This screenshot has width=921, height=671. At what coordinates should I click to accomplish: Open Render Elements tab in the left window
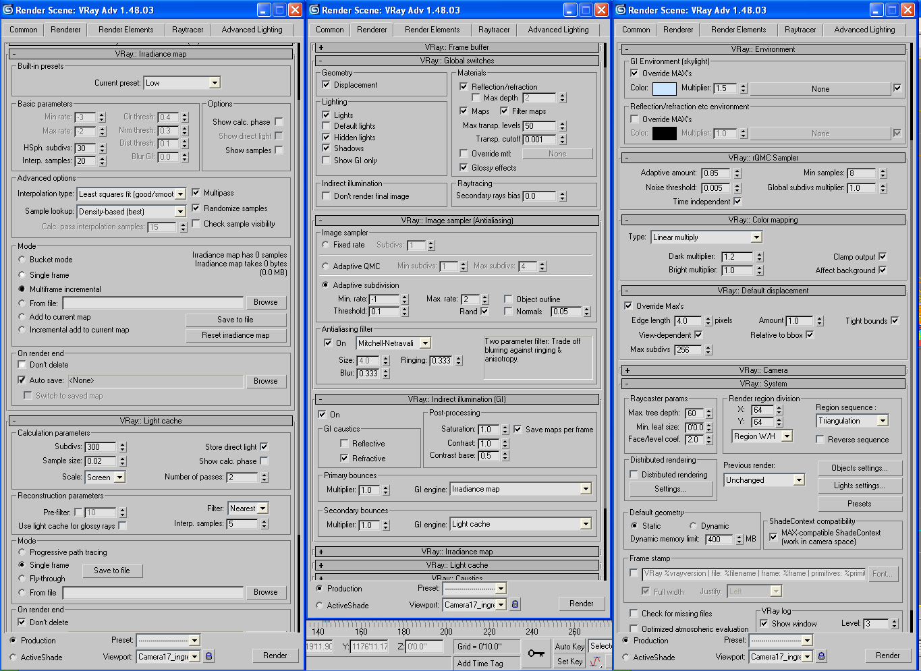126,30
